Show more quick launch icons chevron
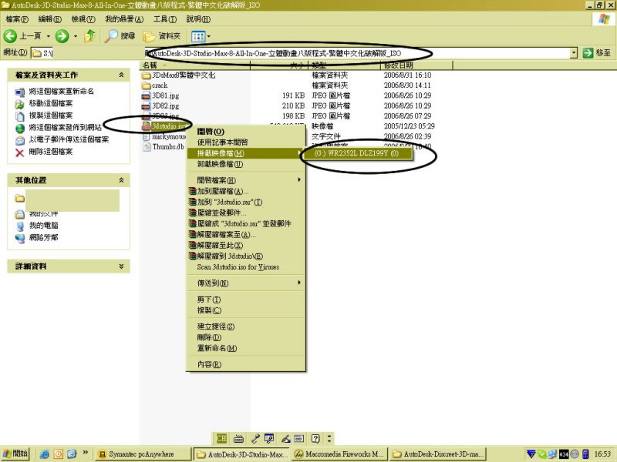 85,453
